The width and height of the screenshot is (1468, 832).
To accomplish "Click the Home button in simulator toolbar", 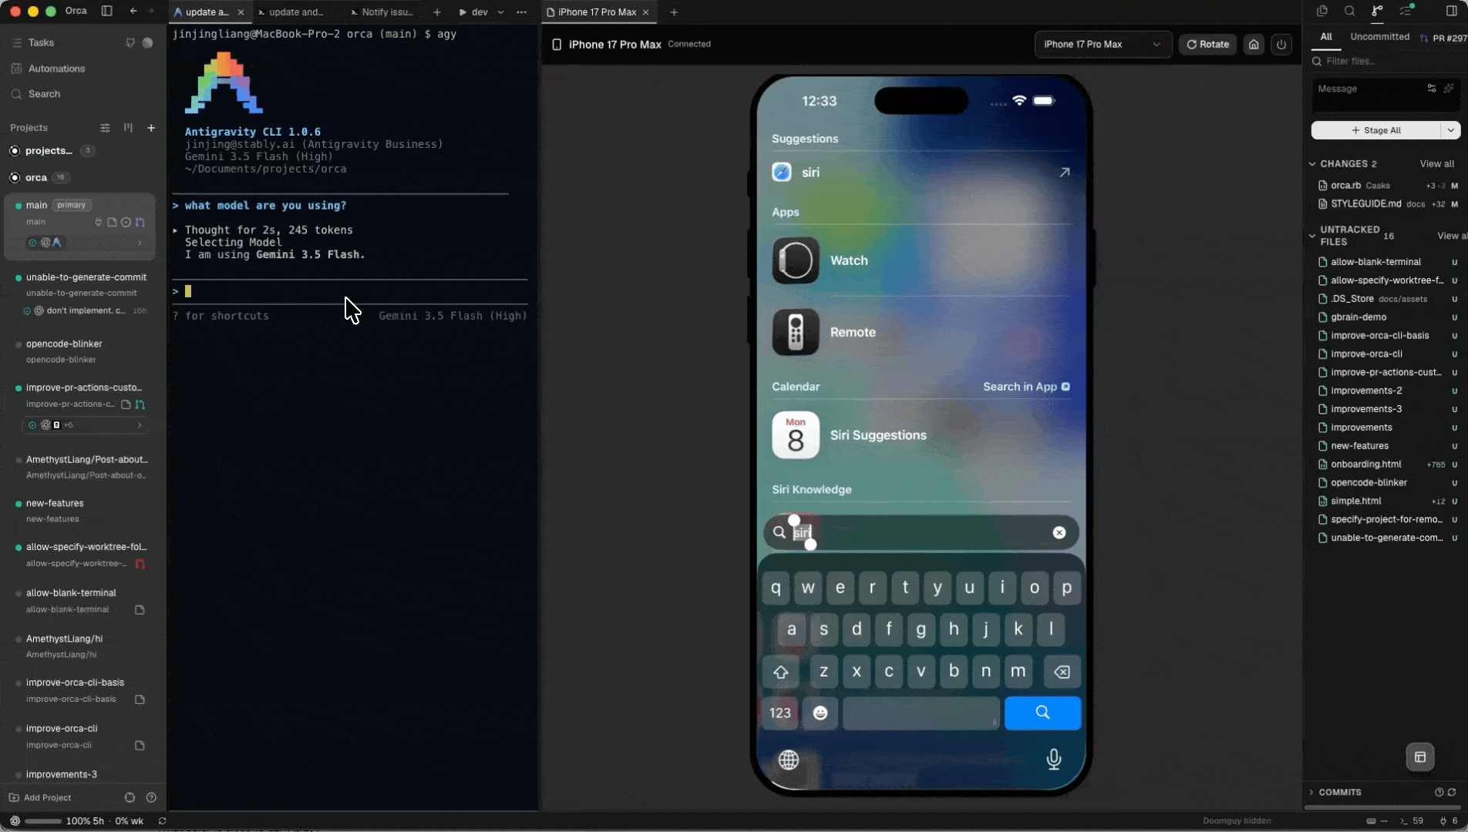I will (x=1254, y=45).
